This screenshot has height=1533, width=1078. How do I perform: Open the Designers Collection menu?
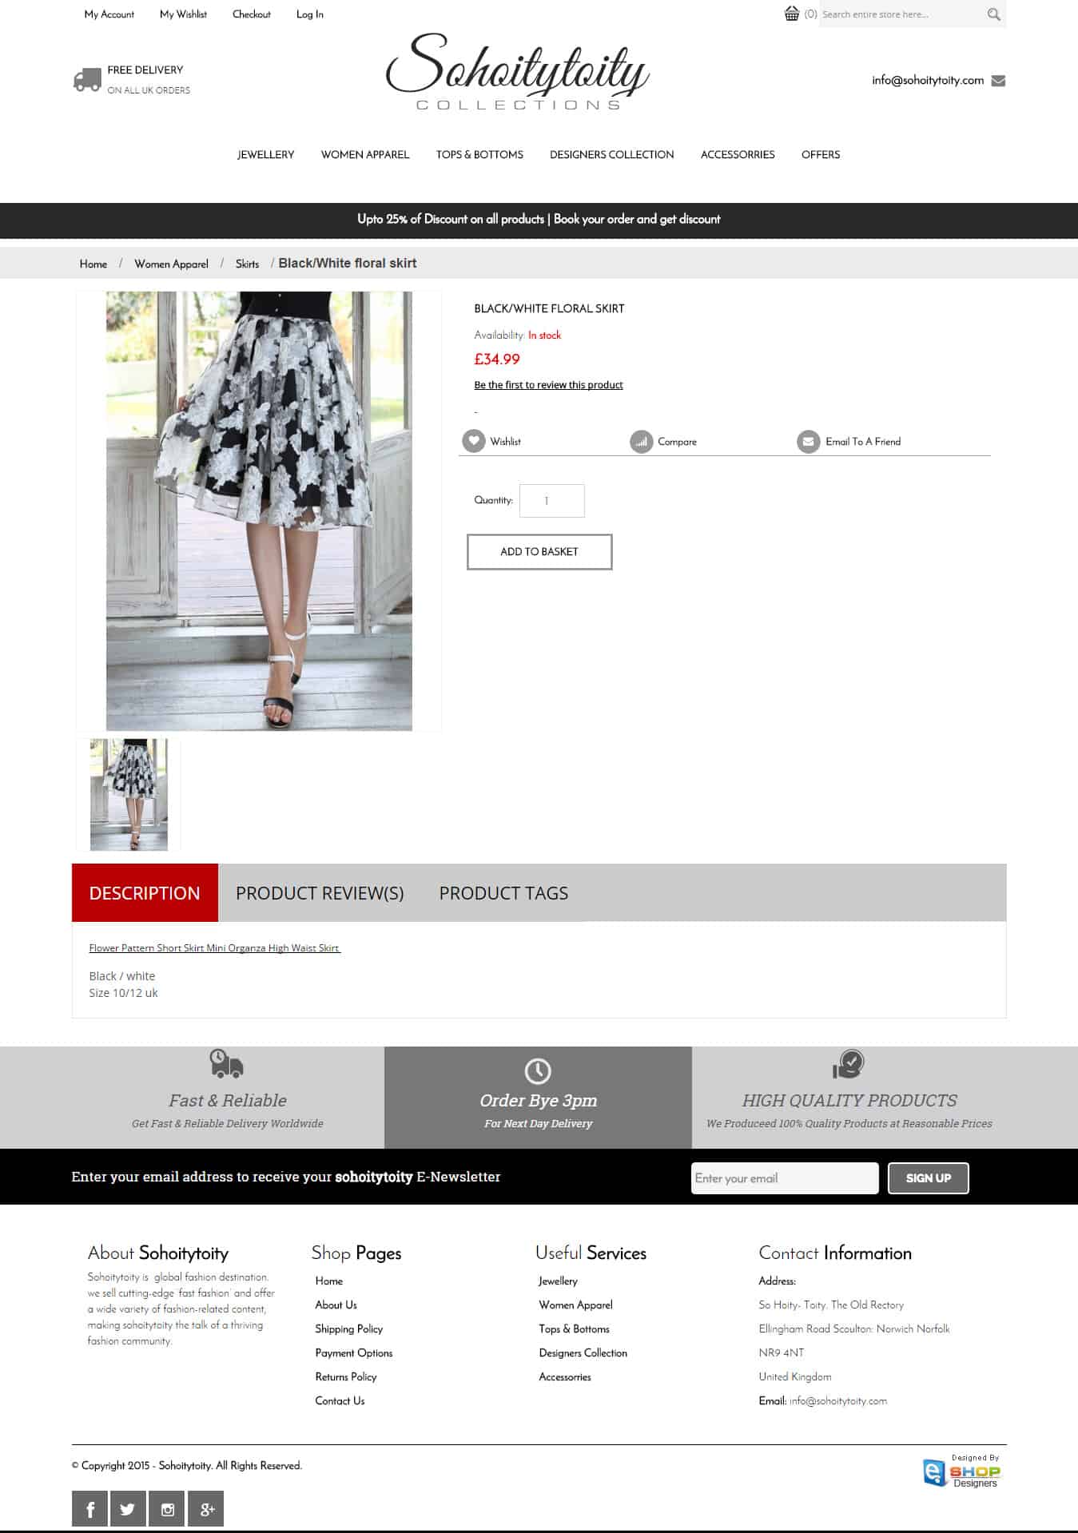(x=611, y=155)
